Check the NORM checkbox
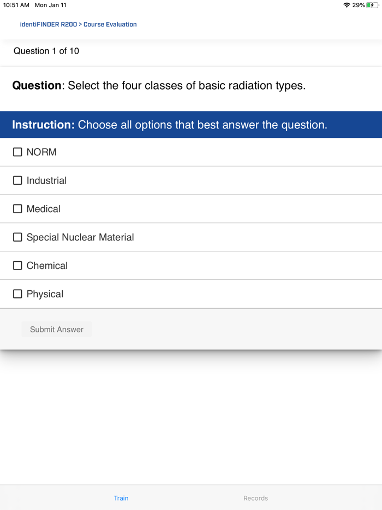 pos(17,152)
